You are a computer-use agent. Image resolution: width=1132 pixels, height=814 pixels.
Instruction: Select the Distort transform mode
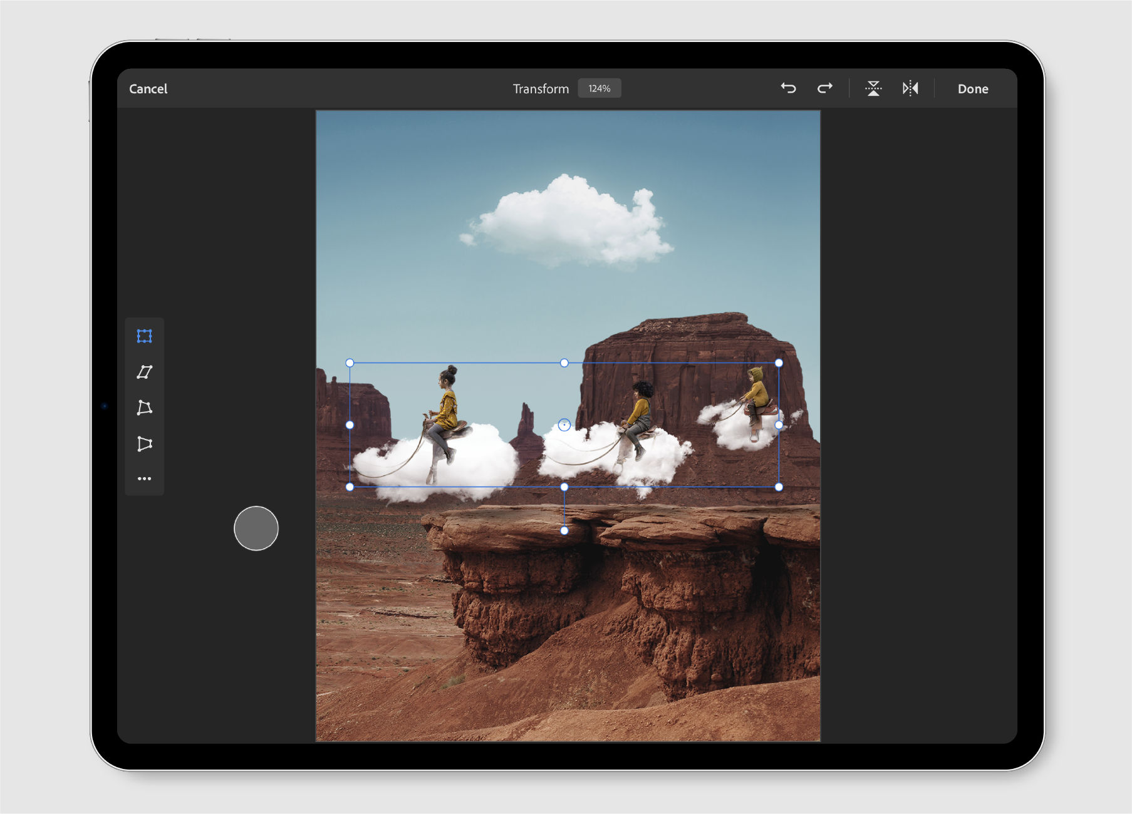[145, 407]
